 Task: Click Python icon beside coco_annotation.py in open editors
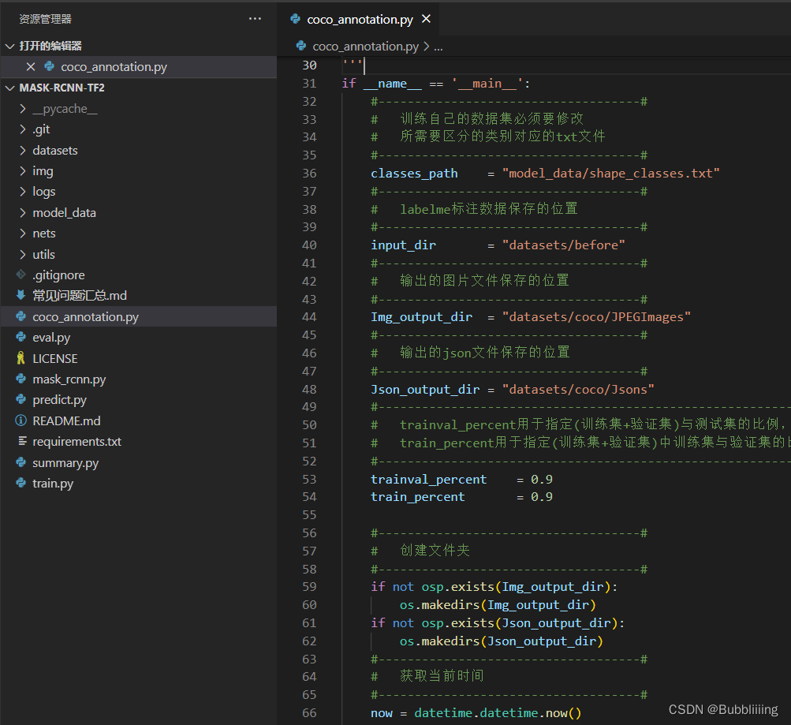(50, 66)
